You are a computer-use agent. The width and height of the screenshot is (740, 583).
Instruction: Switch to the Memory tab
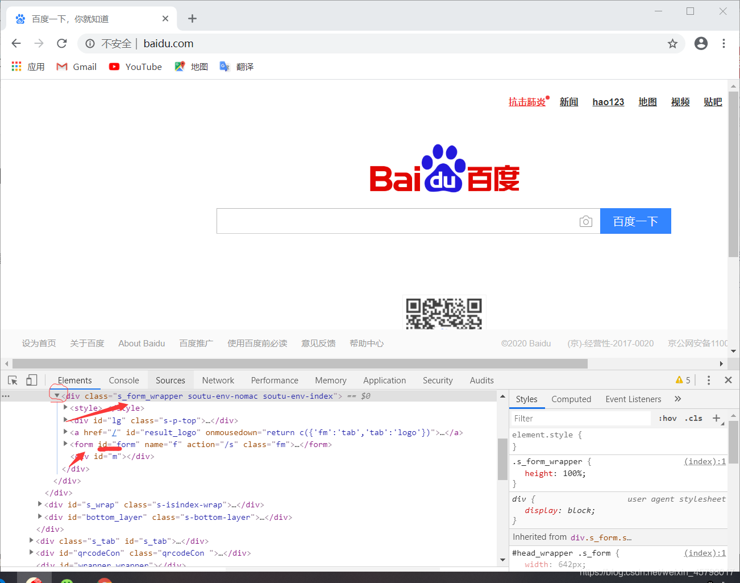click(331, 381)
